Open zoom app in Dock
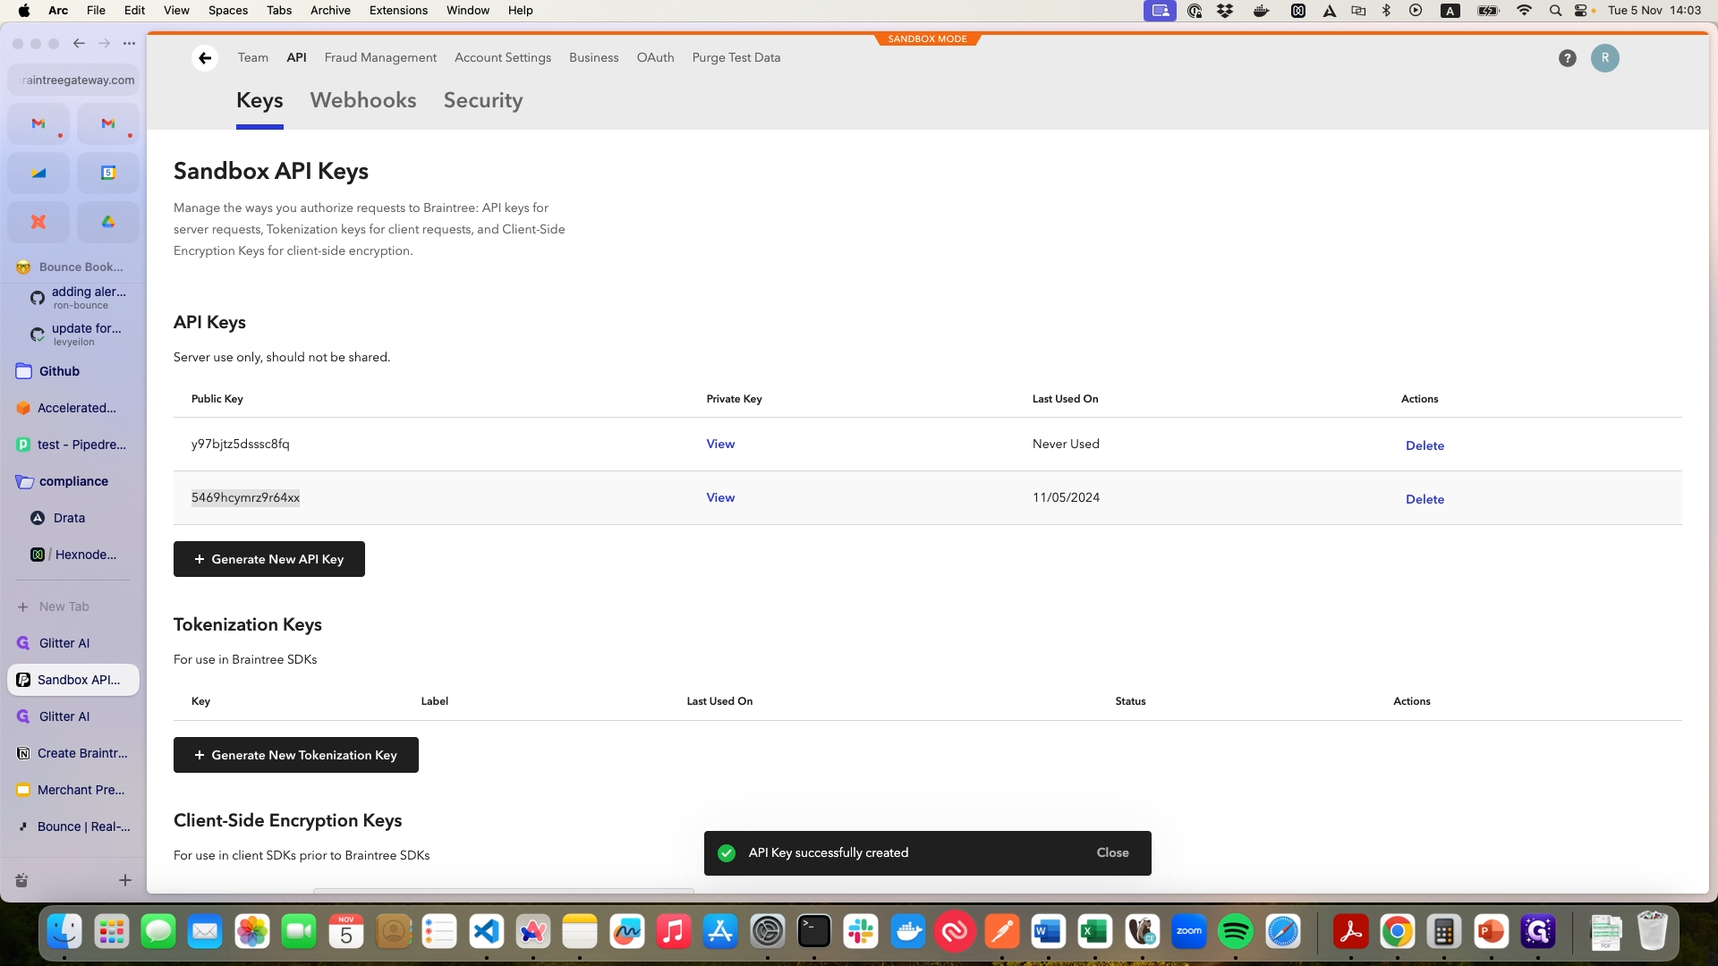The image size is (1718, 966). point(1189,932)
